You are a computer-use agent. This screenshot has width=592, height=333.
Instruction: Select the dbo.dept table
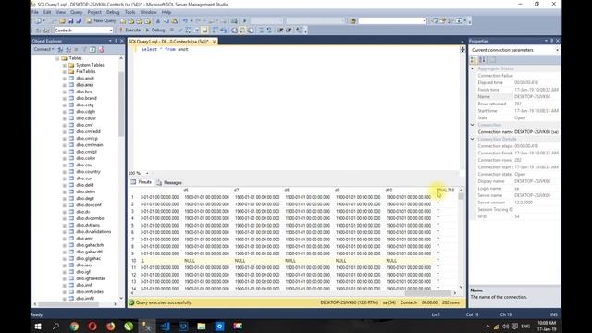point(85,198)
